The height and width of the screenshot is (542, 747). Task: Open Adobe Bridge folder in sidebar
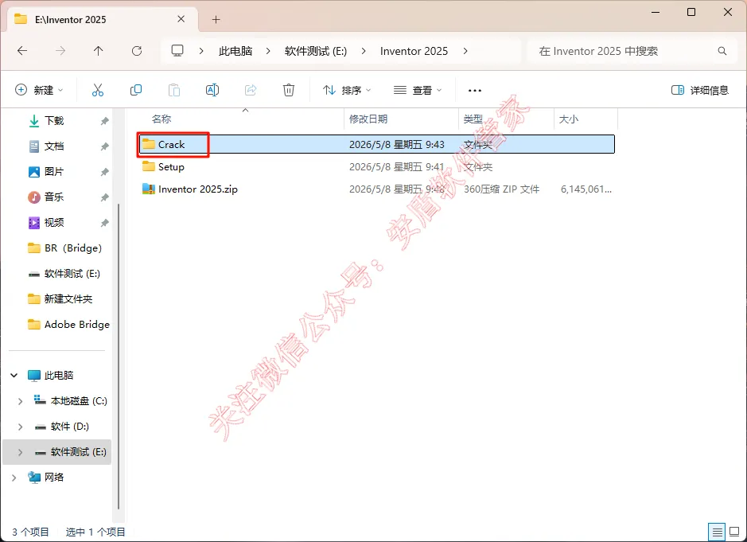click(68, 325)
